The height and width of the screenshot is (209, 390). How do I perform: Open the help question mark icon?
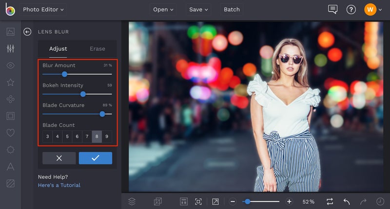pyautogui.click(x=351, y=9)
